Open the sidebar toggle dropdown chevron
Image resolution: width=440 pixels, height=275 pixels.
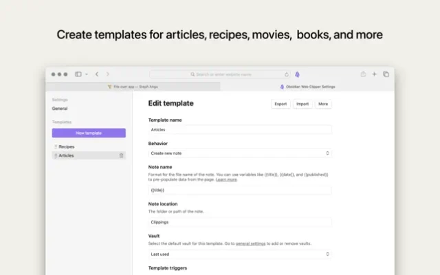[86, 74]
